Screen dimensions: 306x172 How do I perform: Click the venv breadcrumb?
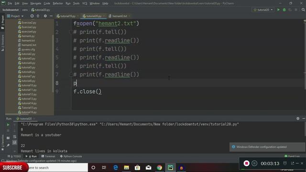(25, 10)
